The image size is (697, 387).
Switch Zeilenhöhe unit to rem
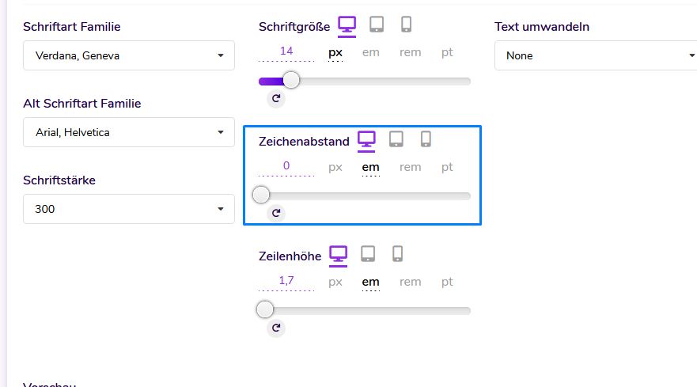pyautogui.click(x=410, y=282)
